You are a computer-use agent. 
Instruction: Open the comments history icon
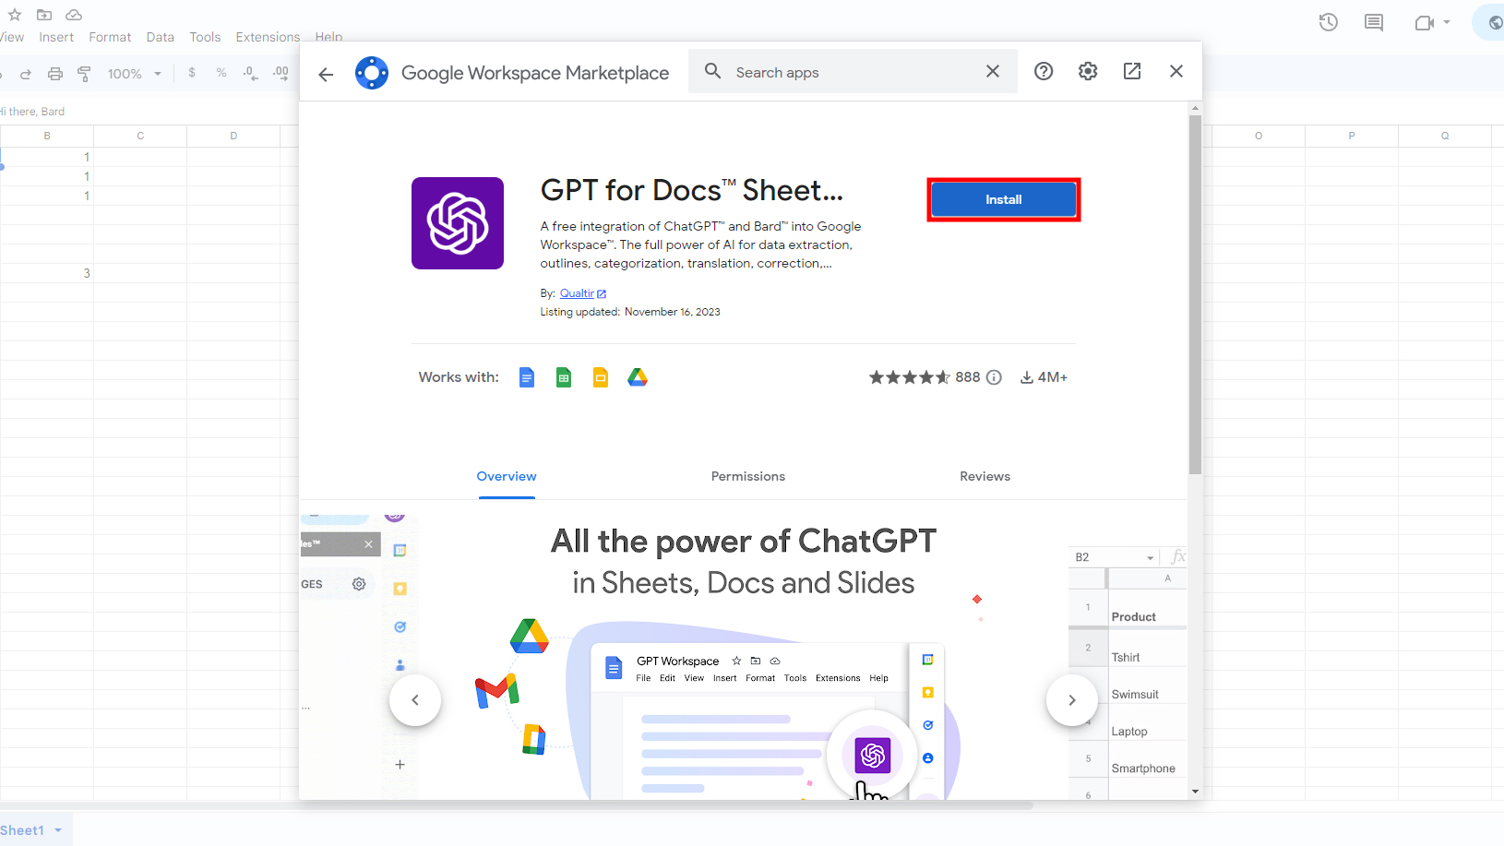pyautogui.click(x=1374, y=22)
